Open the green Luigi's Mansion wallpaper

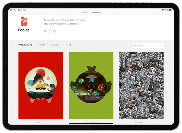tap(91, 86)
